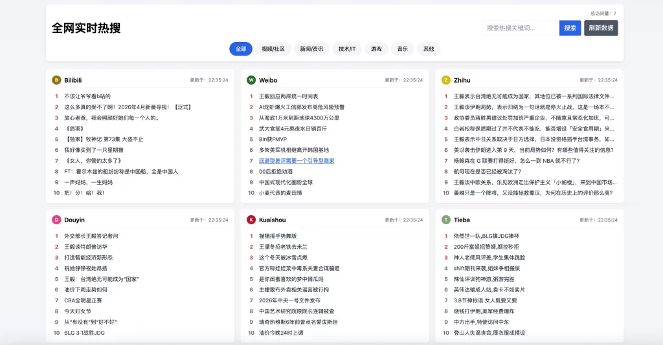Click Bilibili card's 更新于: 22:35:24 timestamp
Viewport: 663px width, 345px height.
click(x=209, y=80)
